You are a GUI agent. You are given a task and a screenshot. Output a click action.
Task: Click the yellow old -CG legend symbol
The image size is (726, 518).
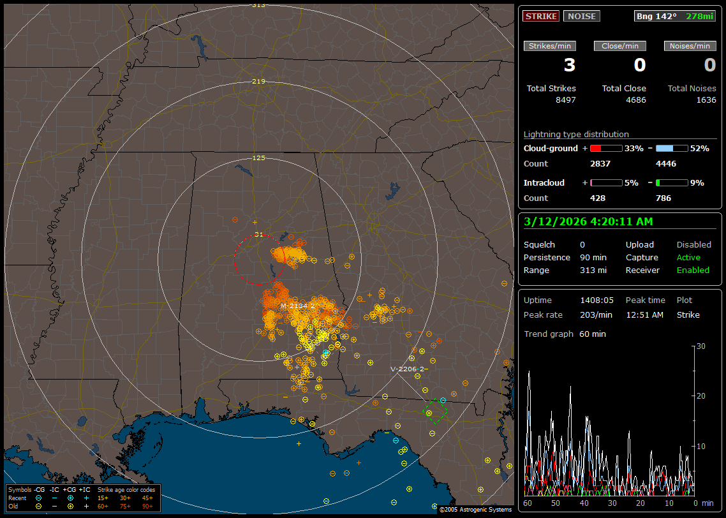pyautogui.click(x=39, y=506)
